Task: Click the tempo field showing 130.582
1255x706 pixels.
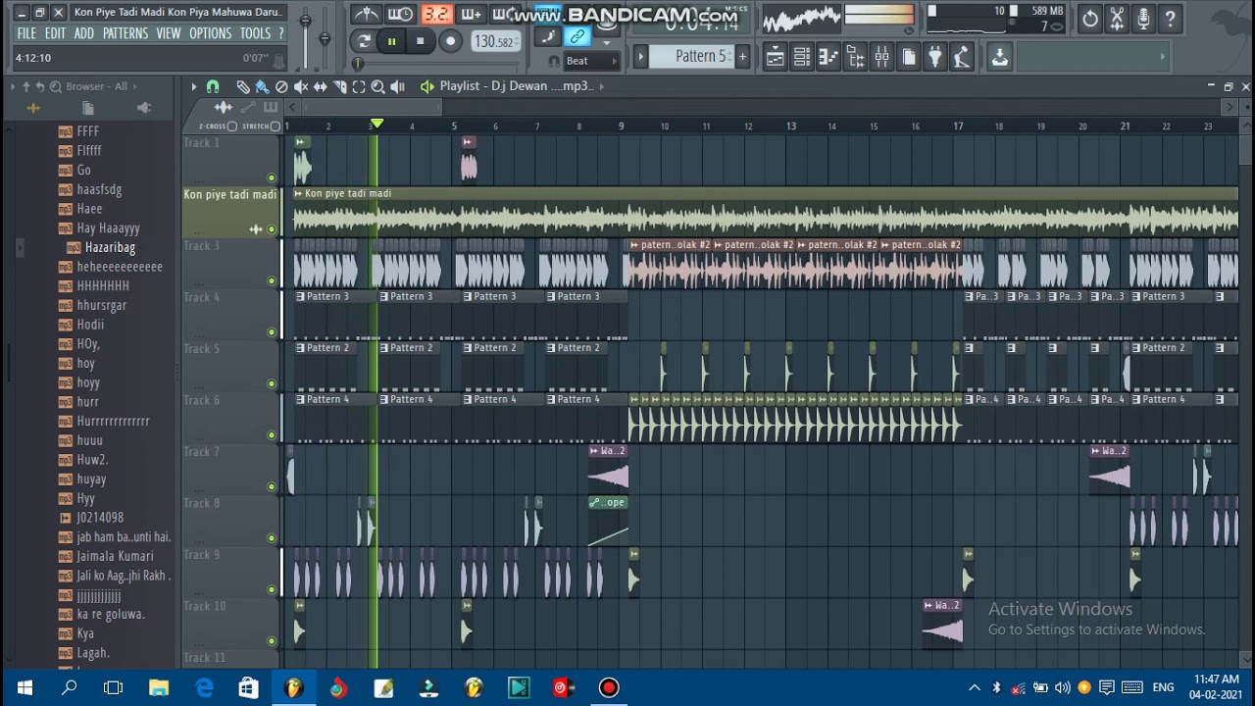Action: point(496,41)
